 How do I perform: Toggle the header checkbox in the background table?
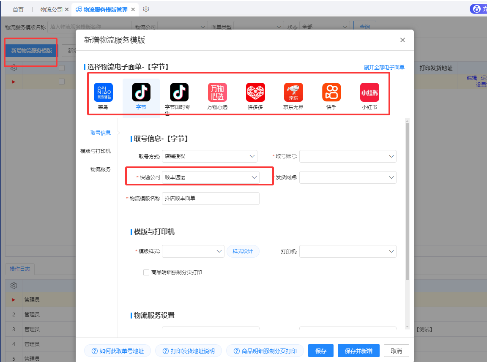62,68
